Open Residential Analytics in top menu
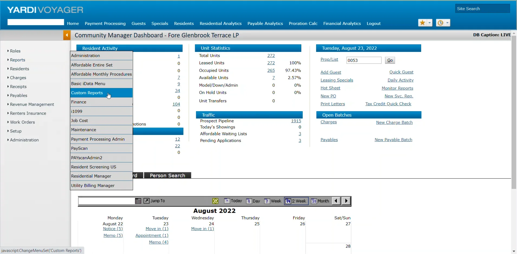Image resolution: width=517 pixels, height=254 pixels. tap(221, 24)
